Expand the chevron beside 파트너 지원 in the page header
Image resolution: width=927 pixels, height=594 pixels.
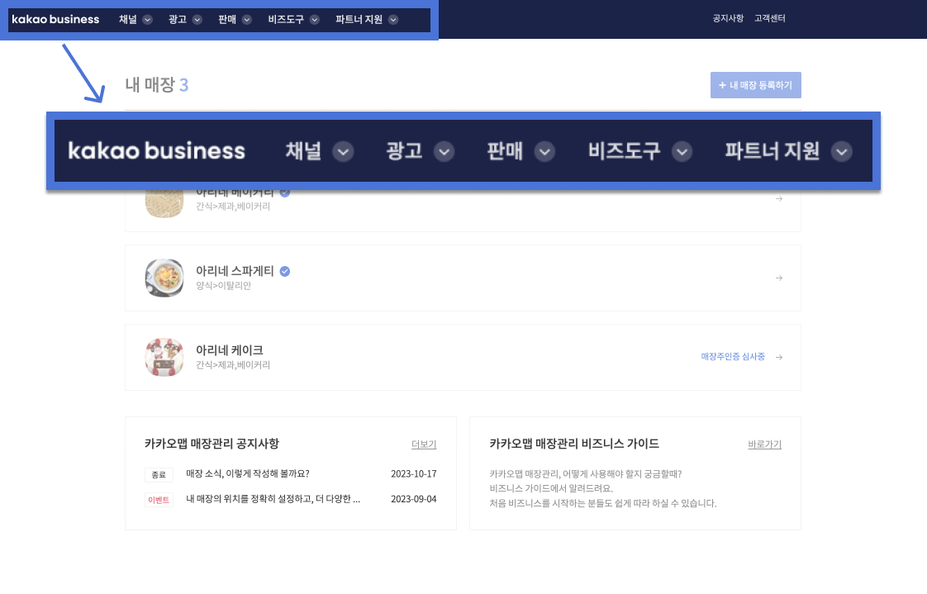[393, 20]
